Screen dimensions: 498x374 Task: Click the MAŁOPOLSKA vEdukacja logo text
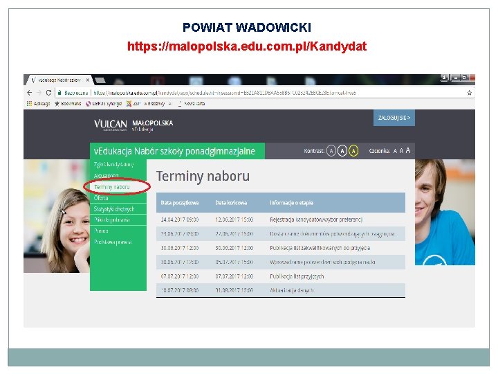(x=152, y=125)
